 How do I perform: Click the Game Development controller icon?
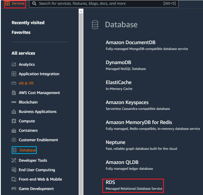(x=14, y=189)
